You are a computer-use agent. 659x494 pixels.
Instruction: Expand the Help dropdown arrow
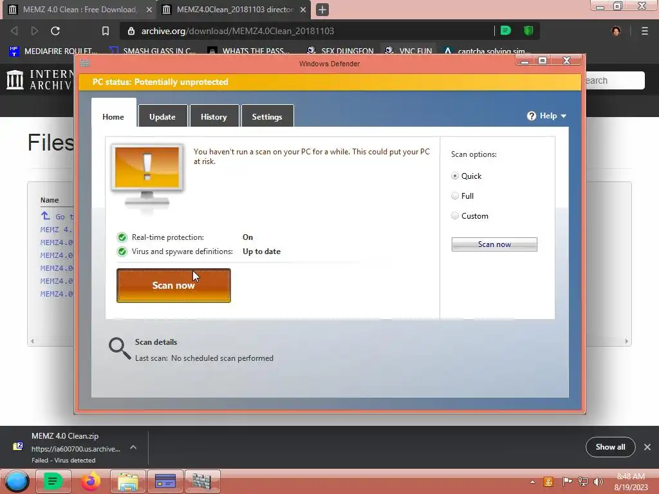(564, 116)
